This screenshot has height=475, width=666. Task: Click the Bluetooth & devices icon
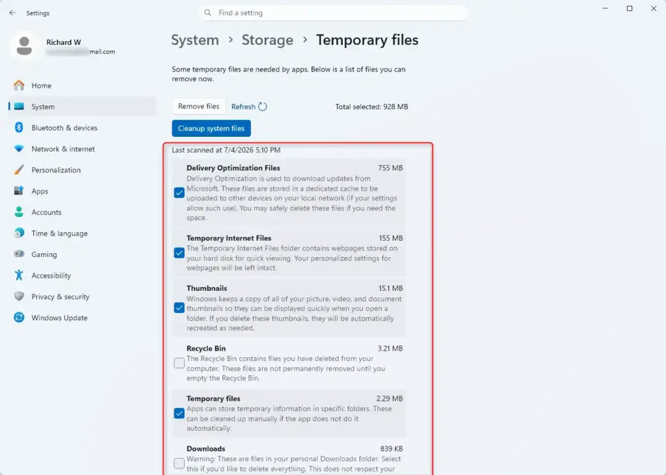click(19, 128)
